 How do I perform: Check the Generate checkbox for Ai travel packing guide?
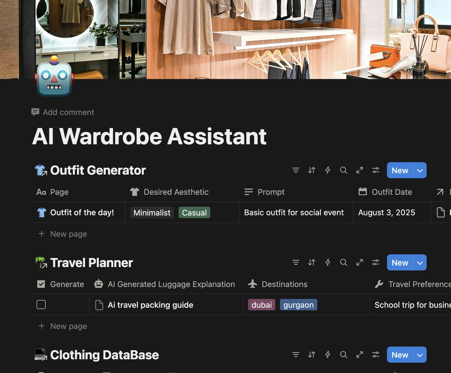(41, 305)
